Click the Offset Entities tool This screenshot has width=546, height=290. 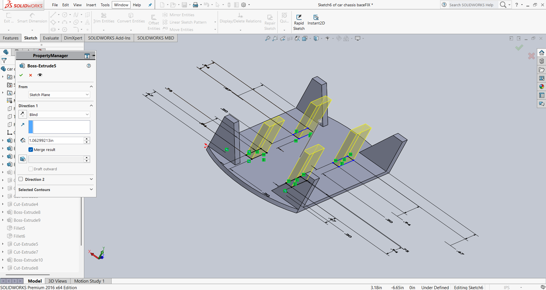click(154, 22)
